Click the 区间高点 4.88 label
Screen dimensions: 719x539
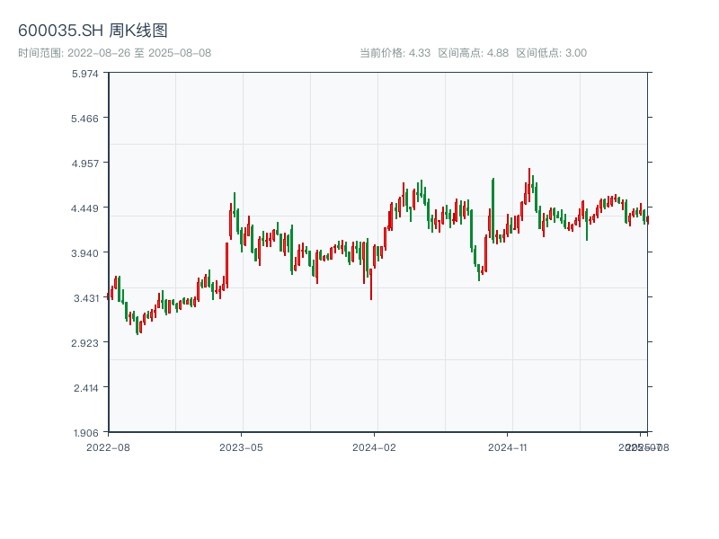coord(473,53)
